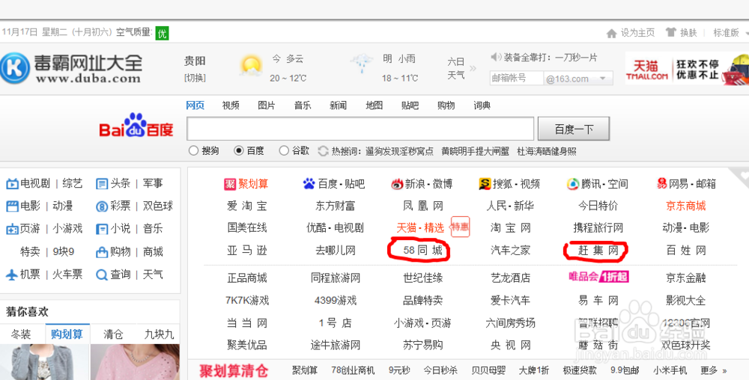The height and width of the screenshot is (380, 749).
Task: Click the 设为主页 link
Action: click(x=637, y=33)
